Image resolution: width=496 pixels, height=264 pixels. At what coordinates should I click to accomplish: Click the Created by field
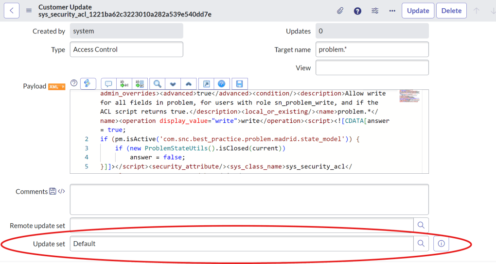coord(126,31)
